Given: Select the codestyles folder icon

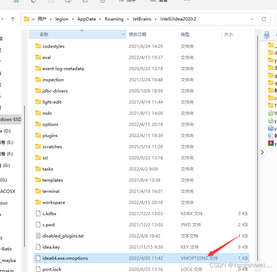Looking at the screenshot, I should 38,46.
